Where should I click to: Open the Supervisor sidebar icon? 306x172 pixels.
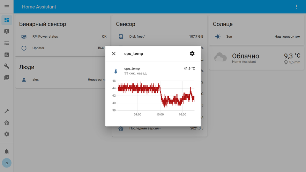click(x=7, y=122)
